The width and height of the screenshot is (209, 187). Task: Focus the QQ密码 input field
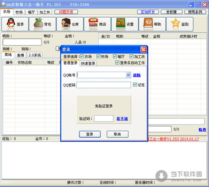pos(104,85)
